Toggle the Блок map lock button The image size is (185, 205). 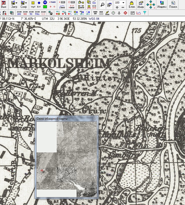tap(132, 5)
